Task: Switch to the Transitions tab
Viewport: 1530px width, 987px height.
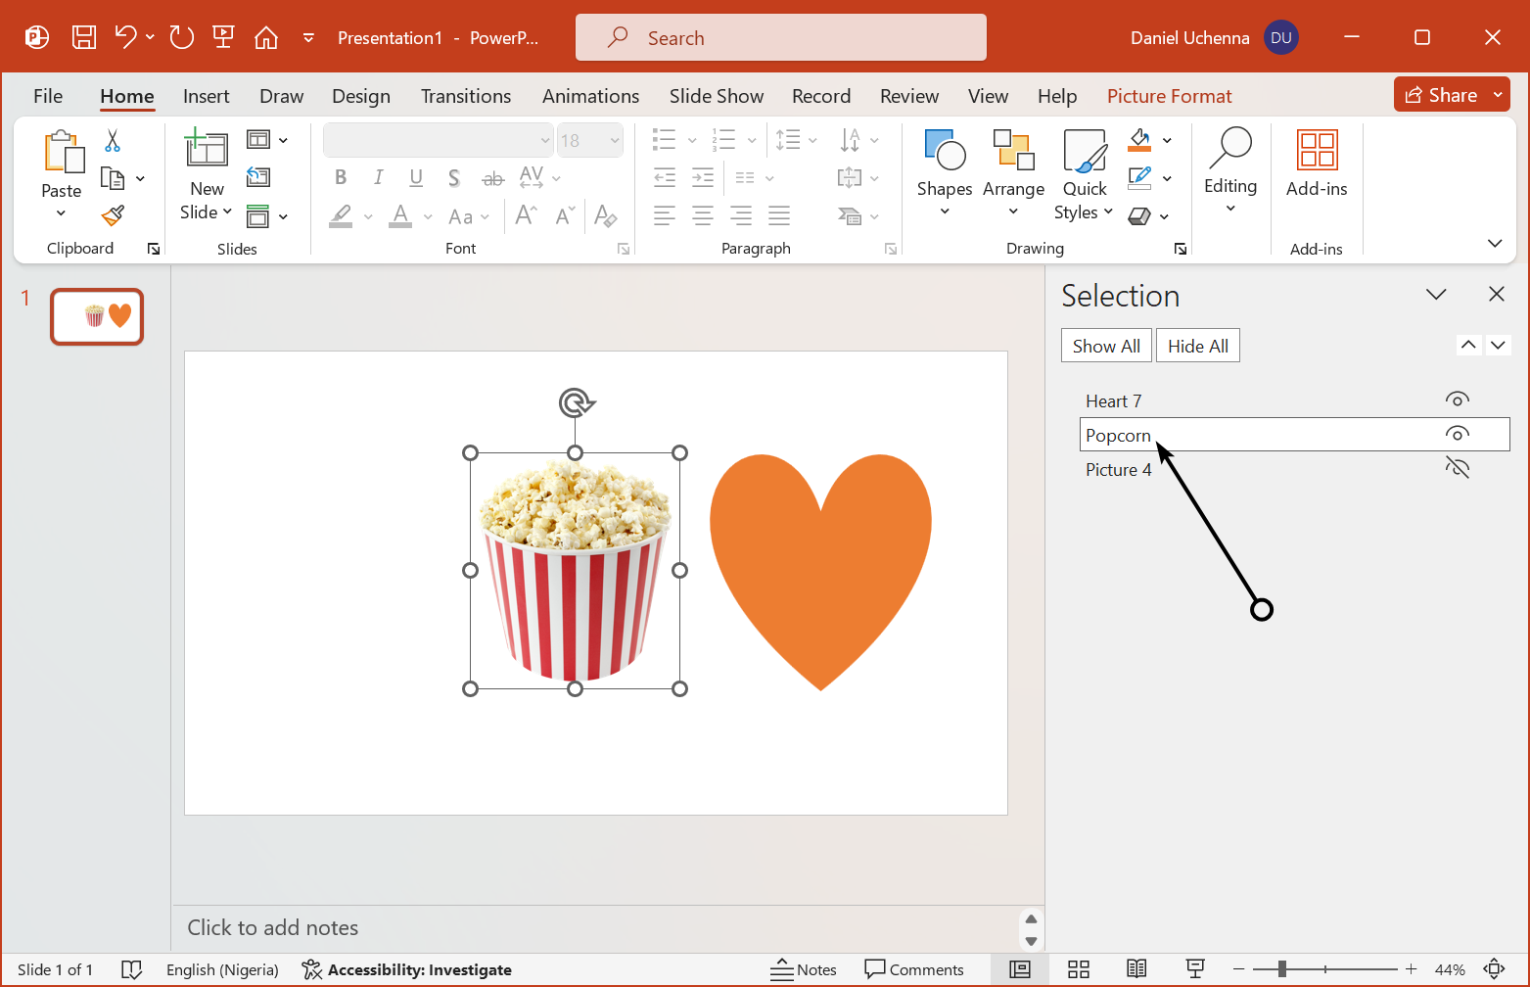Action: tap(465, 96)
